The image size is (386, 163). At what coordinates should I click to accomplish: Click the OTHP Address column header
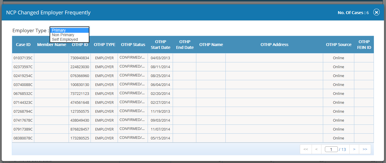[x=274, y=45]
